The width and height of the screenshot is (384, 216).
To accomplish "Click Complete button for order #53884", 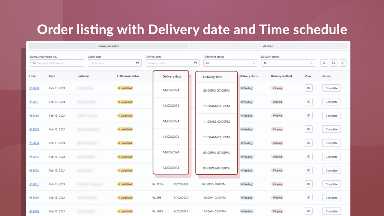I will (331, 143).
